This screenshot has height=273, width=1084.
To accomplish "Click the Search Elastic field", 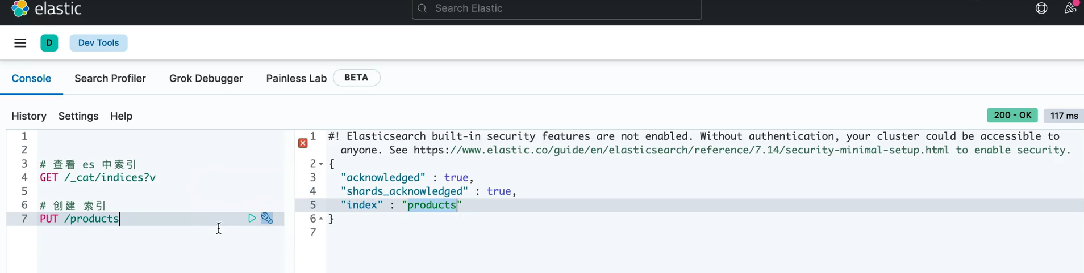I will 557,9.
